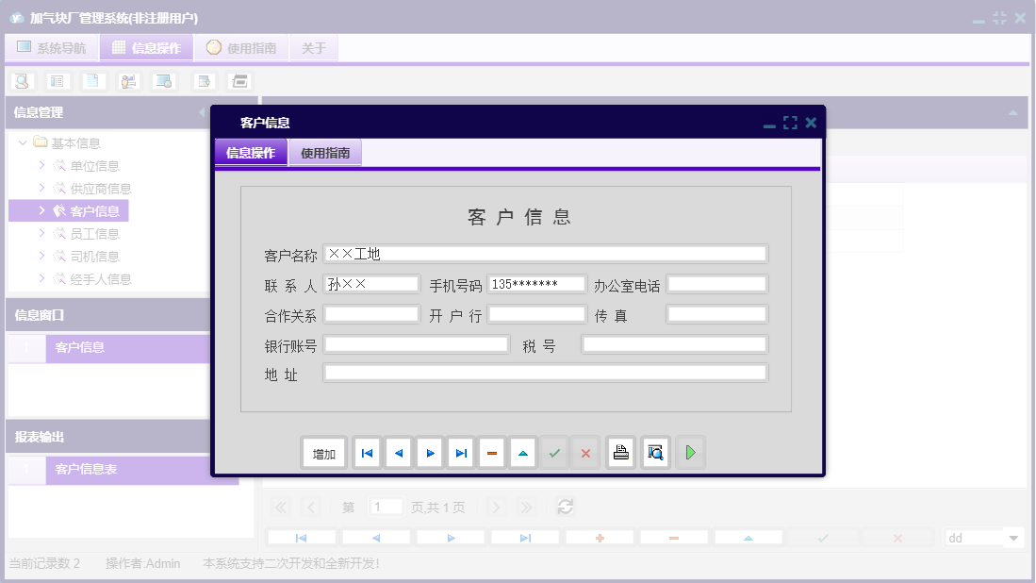This screenshot has width=1036, height=583.
Task: Click inside the 客户名称 input field
Action: click(x=547, y=253)
